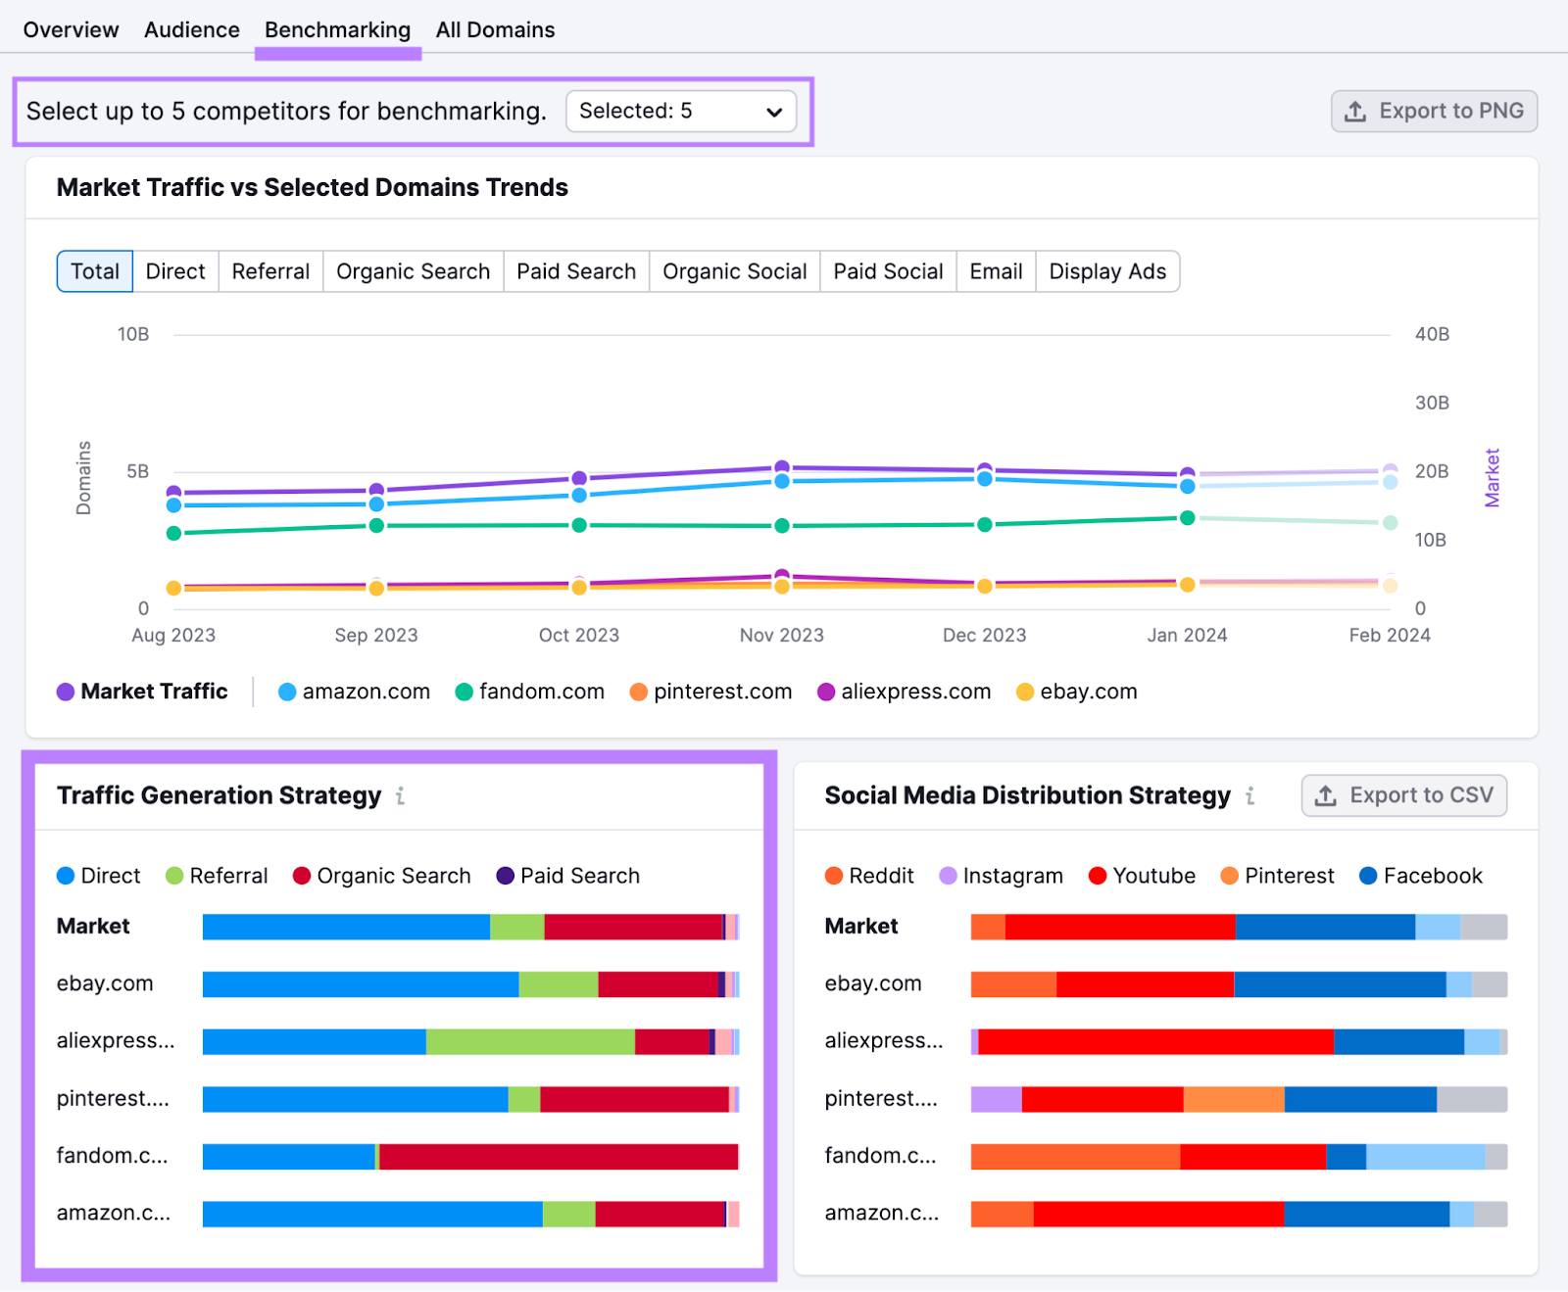
Task: Click the red Youtube legend dot
Action: point(1100,876)
